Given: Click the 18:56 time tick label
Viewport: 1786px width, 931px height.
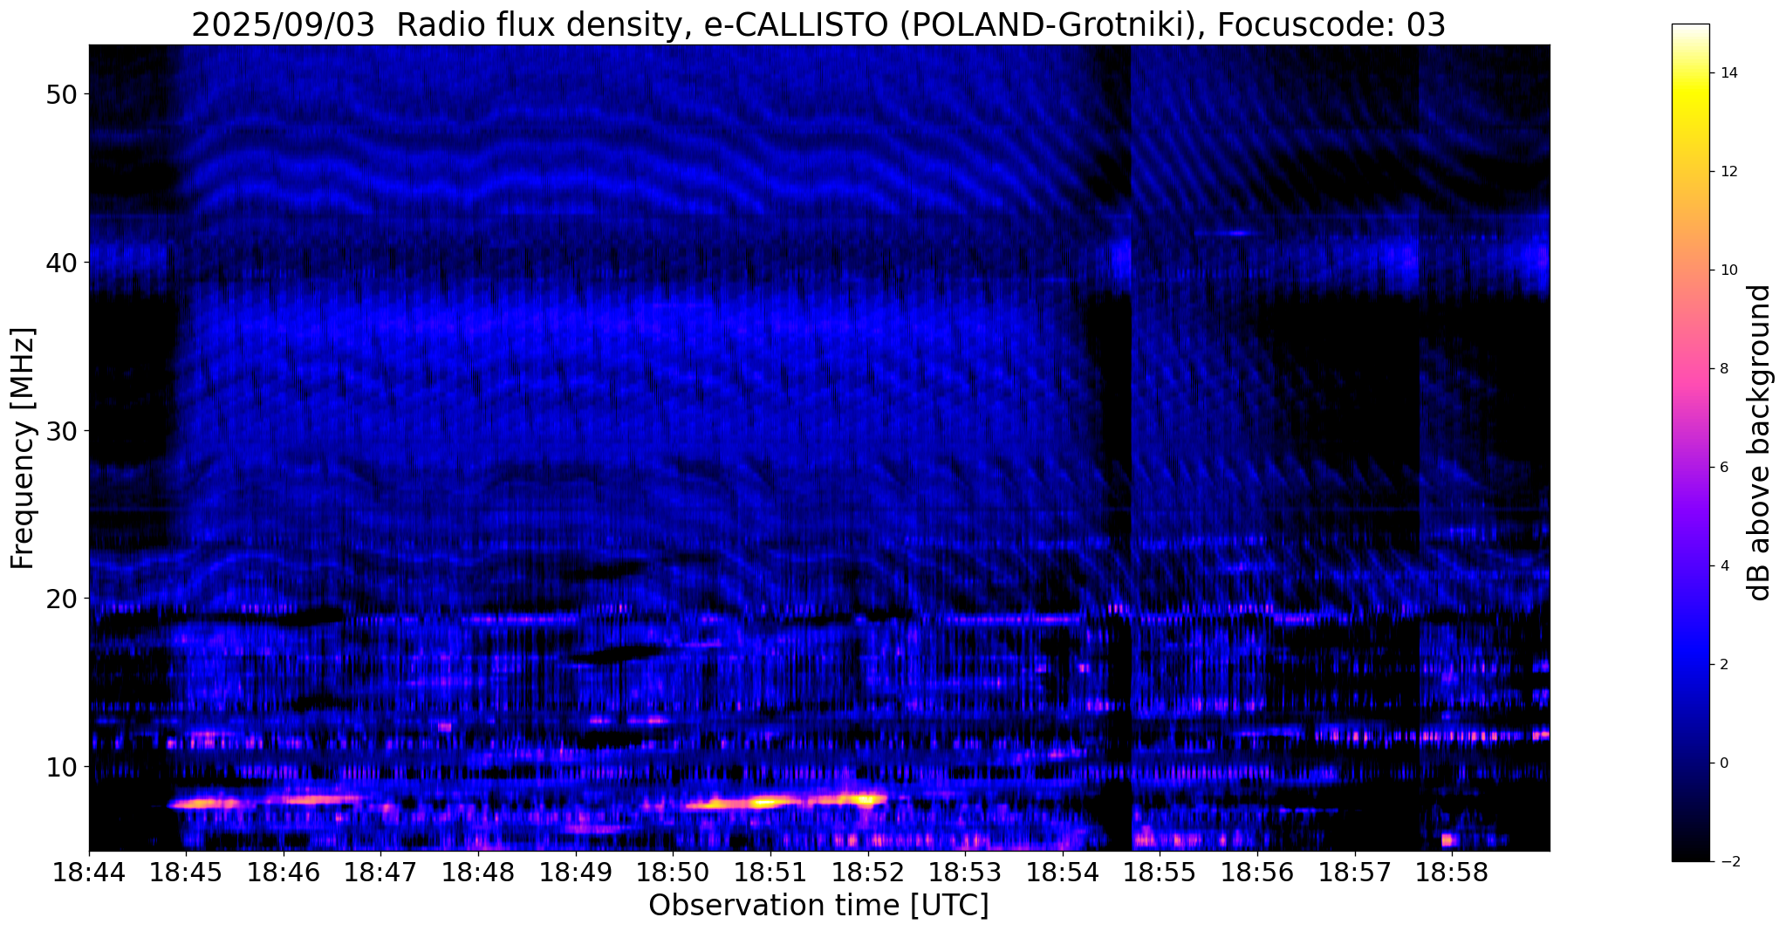Looking at the screenshot, I should [x=1257, y=874].
